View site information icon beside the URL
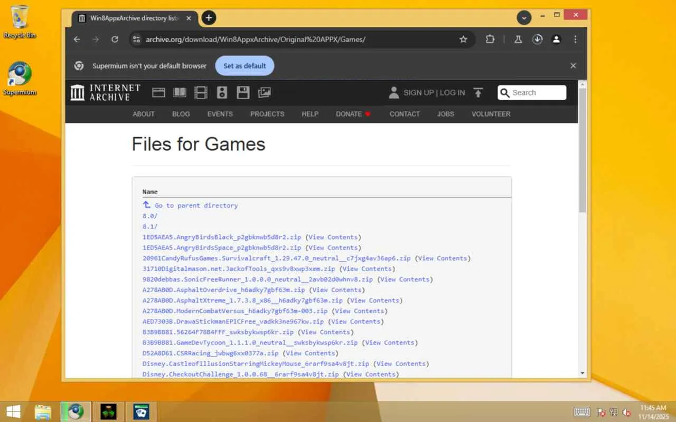Viewport: 676px width, 422px height. coord(136,40)
